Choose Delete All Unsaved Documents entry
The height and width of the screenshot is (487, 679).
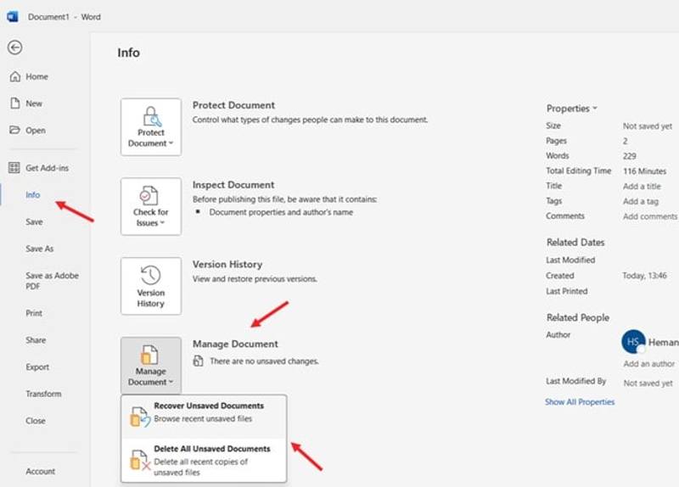204,460
